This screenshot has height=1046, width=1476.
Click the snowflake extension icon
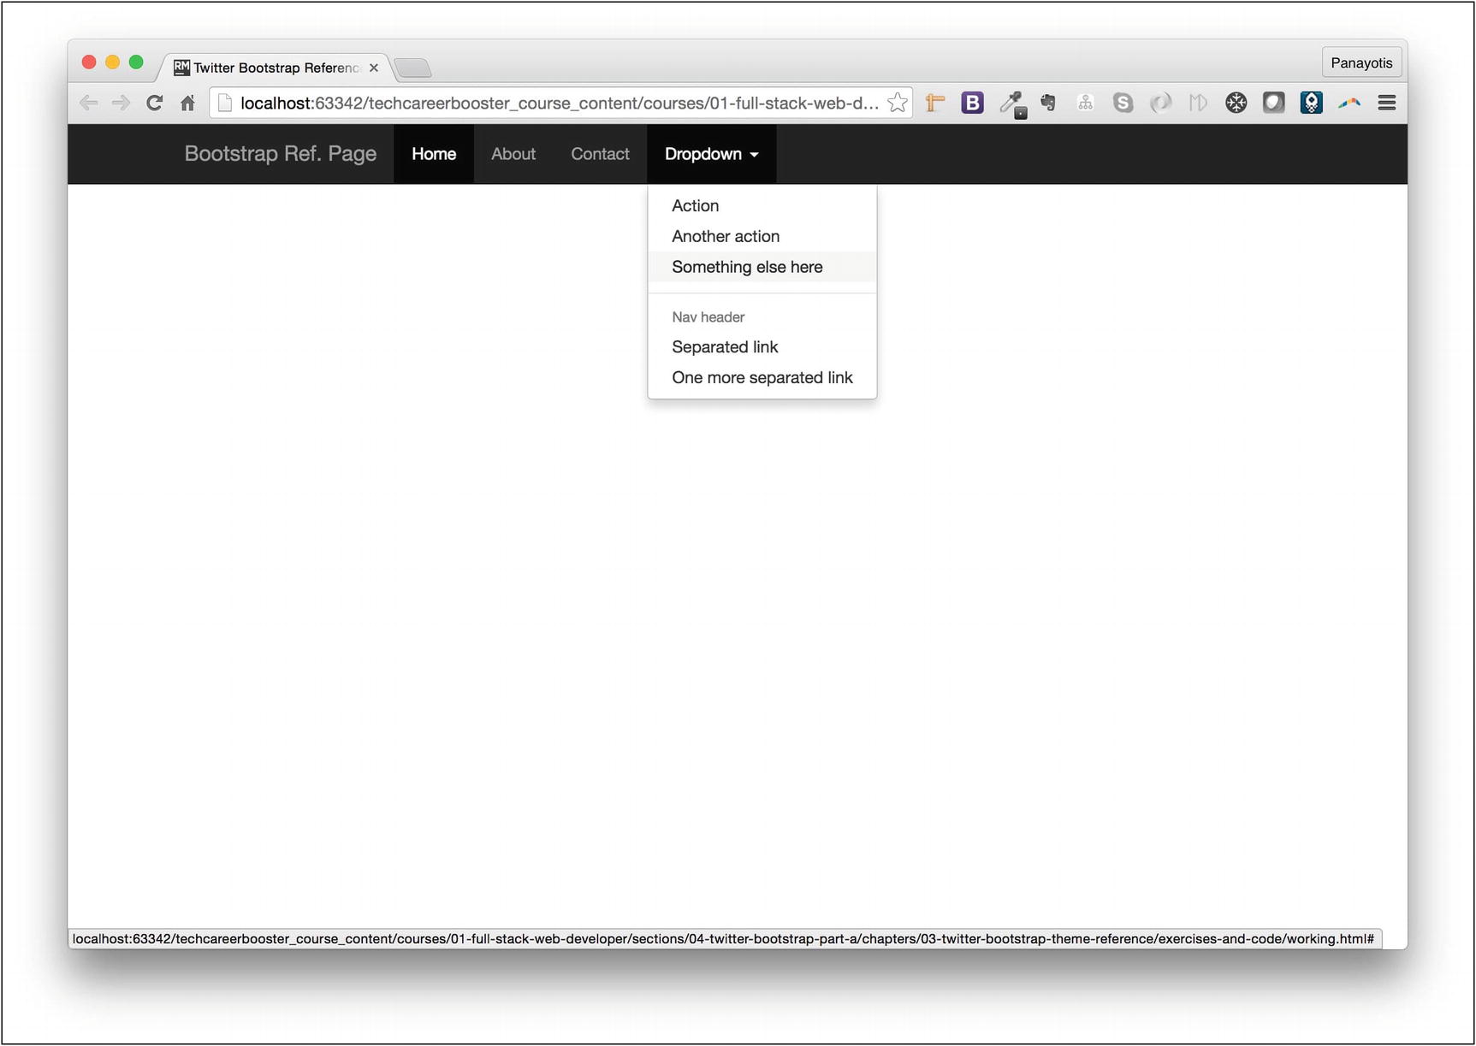tap(1236, 103)
